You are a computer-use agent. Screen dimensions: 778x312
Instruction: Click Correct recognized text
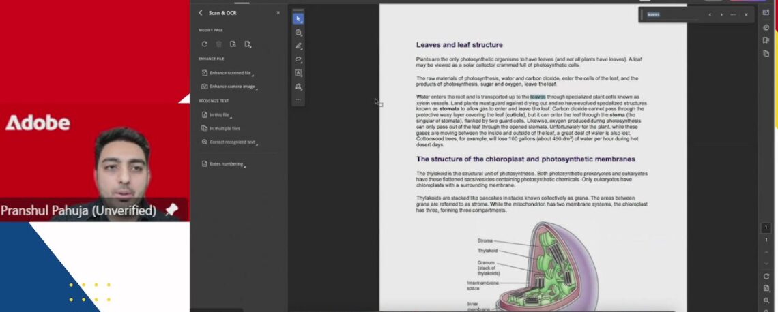tap(229, 142)
